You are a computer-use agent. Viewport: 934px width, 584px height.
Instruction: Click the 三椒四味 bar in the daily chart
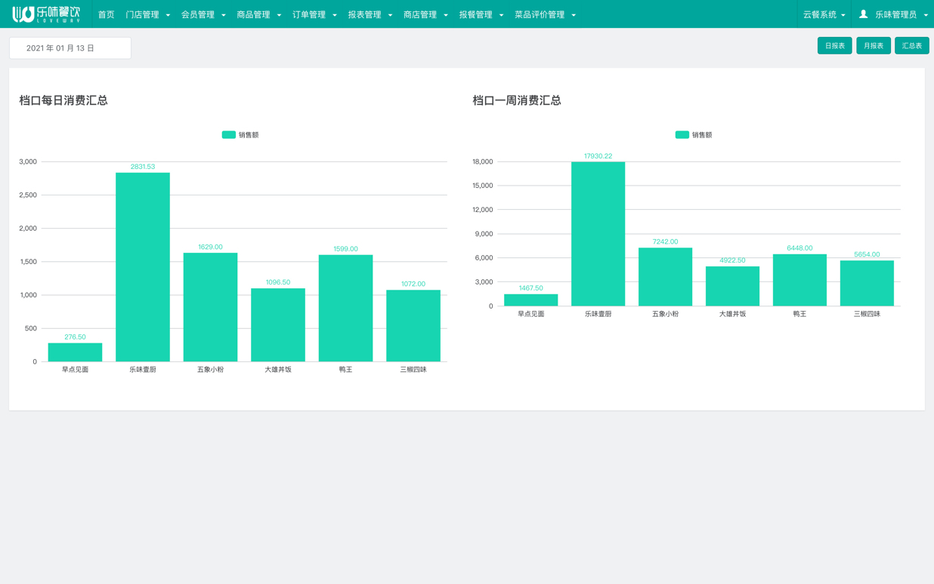point(413,326)
